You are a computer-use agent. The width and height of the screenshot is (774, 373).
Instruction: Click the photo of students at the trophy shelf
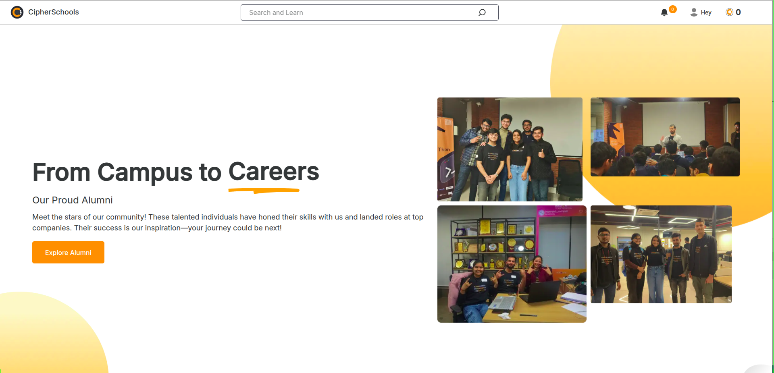tap(512, 264)
